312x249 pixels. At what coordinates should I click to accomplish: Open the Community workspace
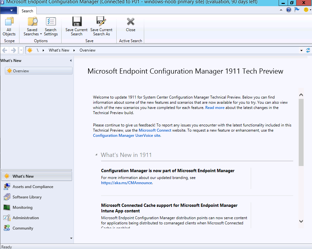[37, 228]
